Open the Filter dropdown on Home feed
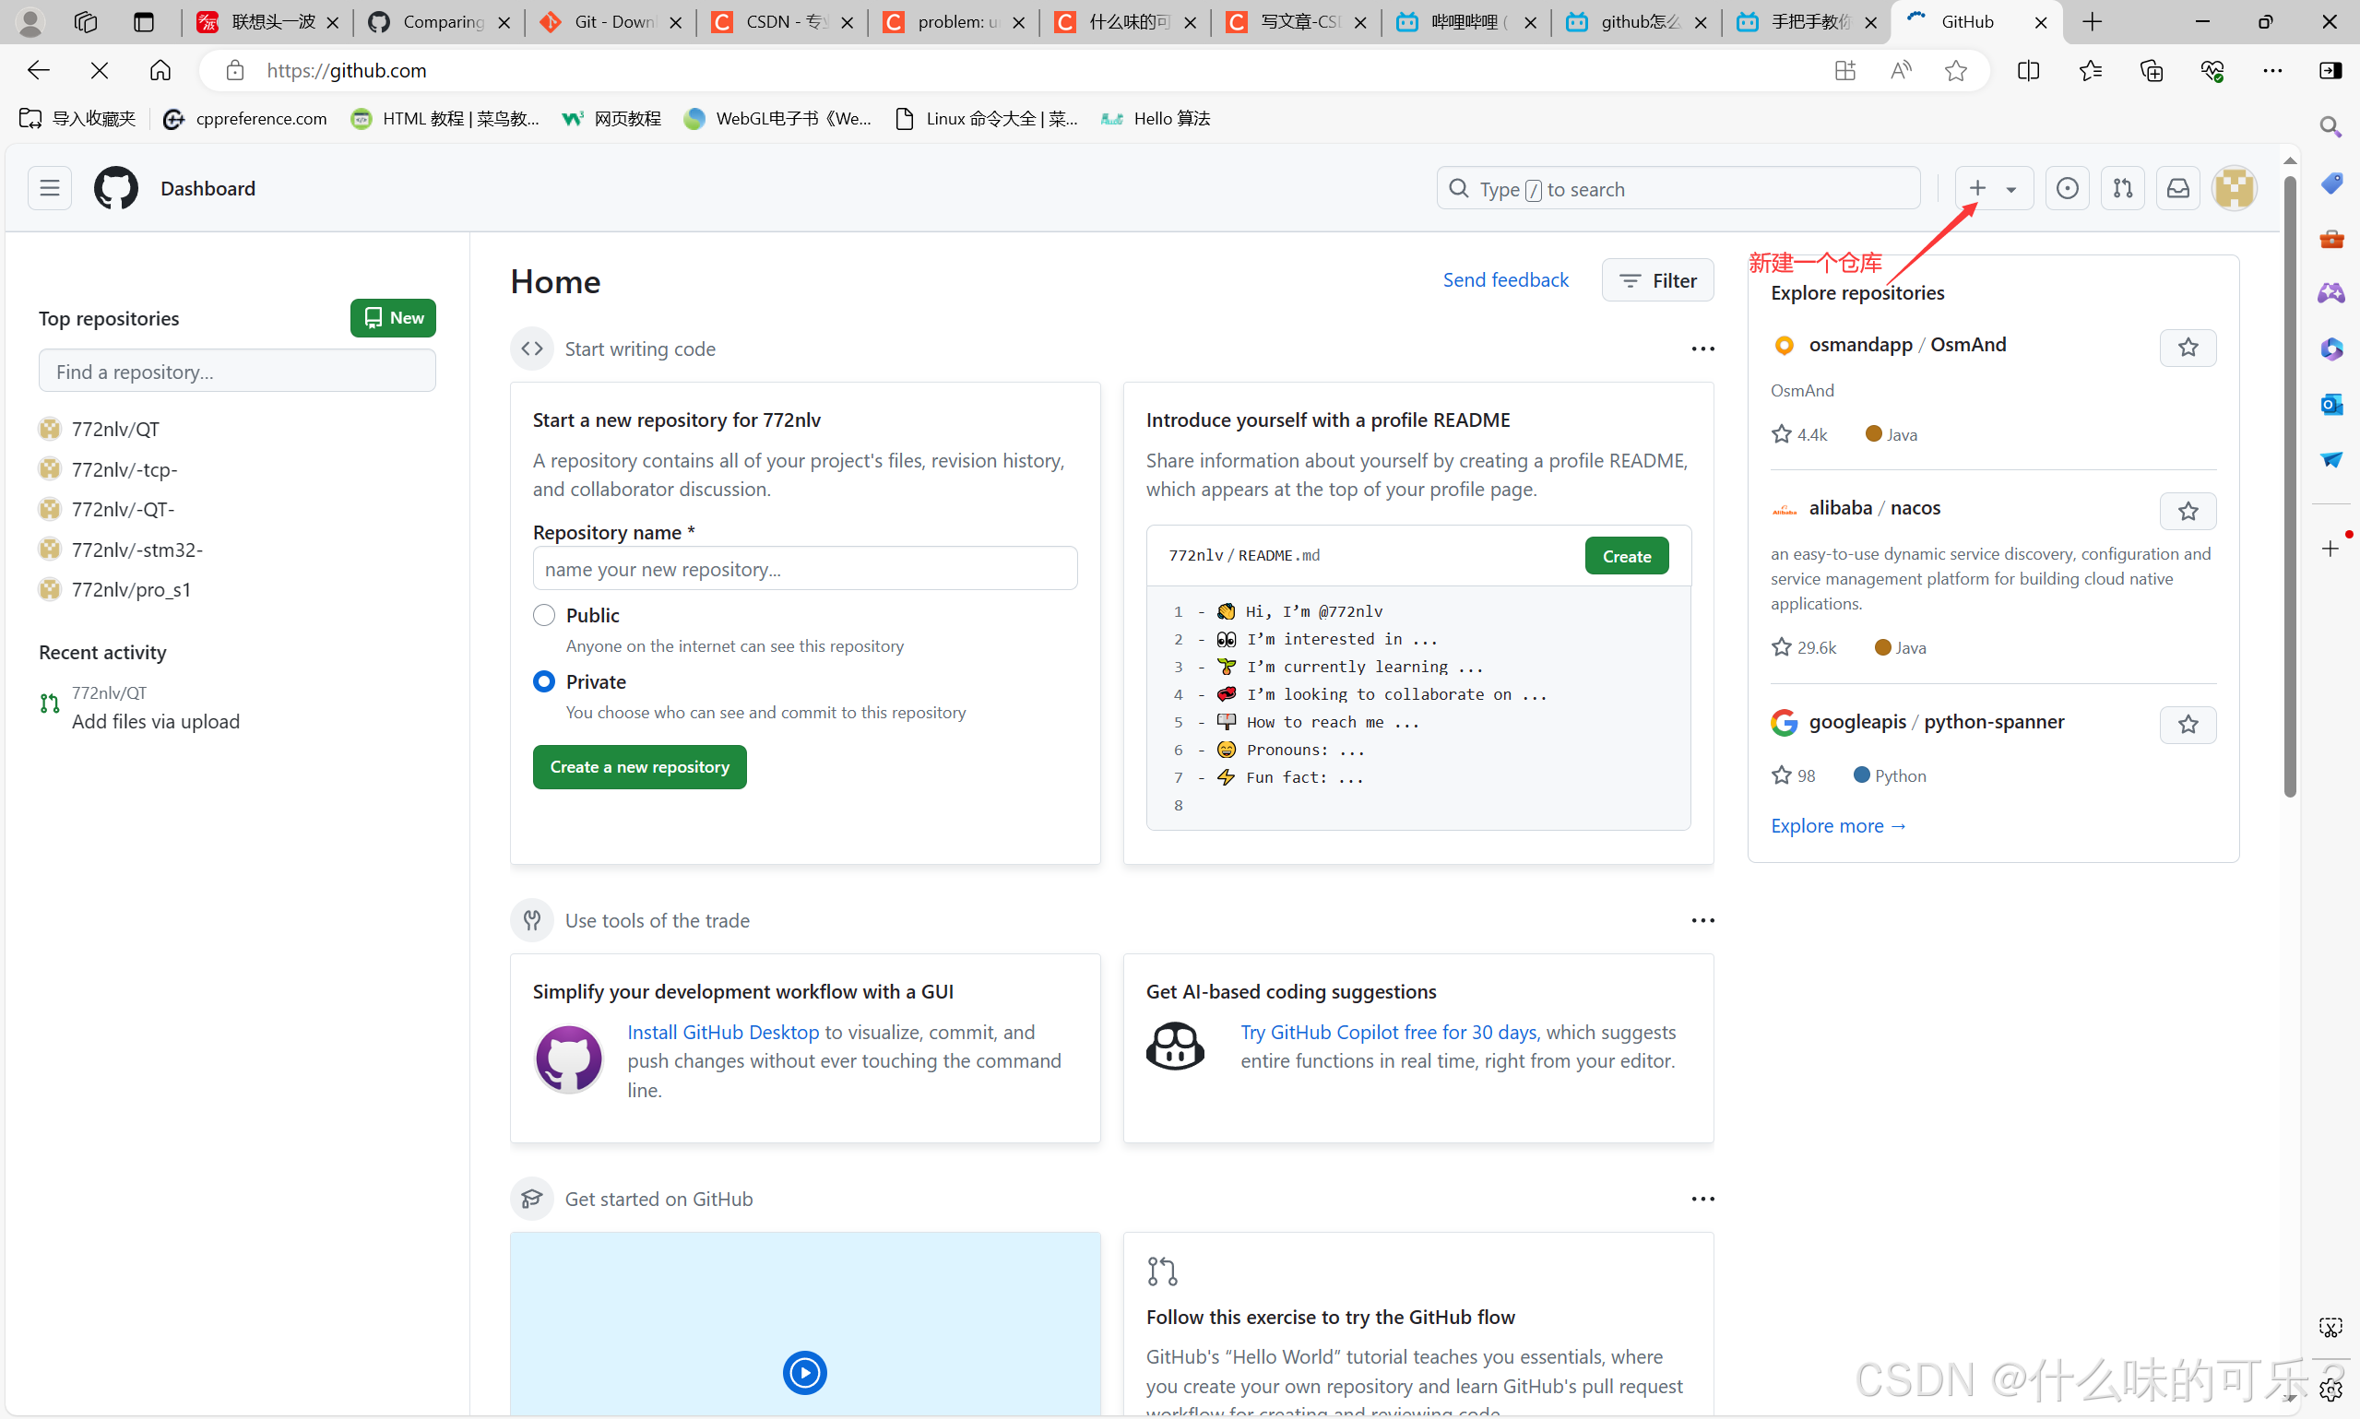The height and width of the screenshot is (1419, 2360). coord(1657,280)
